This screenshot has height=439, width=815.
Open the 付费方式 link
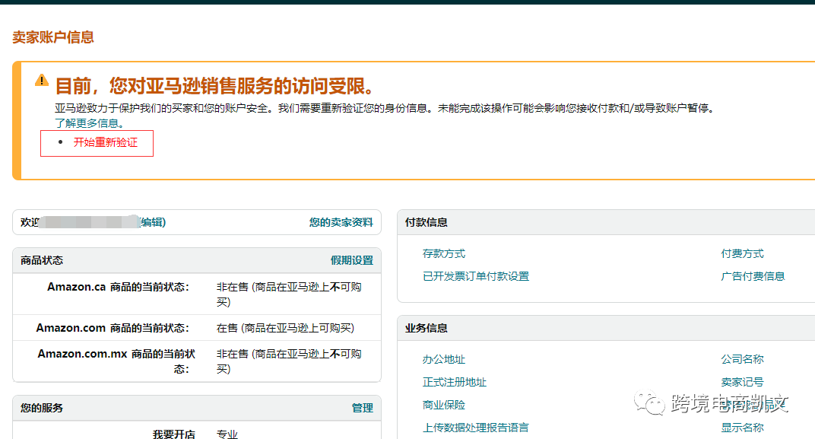click(742, 253)
